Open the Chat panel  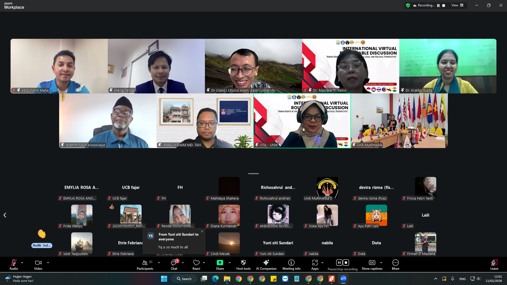(x=174, y=265)
